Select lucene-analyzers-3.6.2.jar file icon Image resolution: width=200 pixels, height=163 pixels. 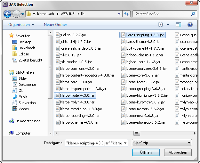pos(123,69)
